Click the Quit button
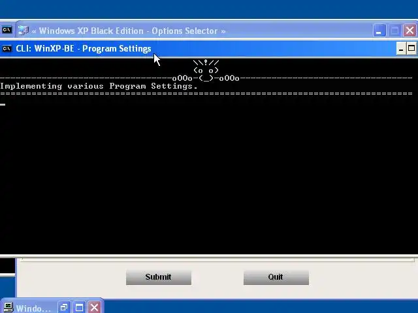This screenshot has height=313, width=418. (x=276, y=277)
